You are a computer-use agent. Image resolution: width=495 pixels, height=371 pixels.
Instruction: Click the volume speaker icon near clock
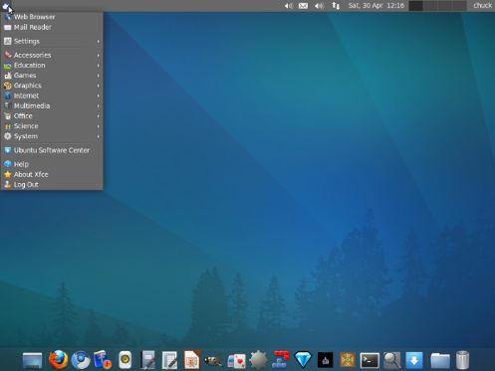[x=319, y=6]
